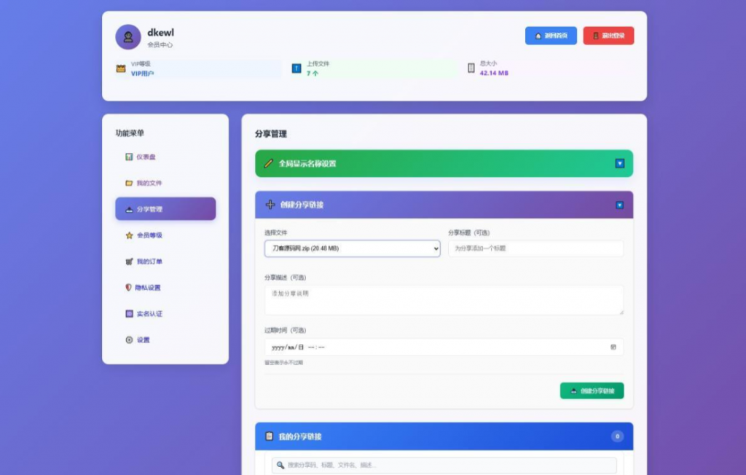Open the 选择文件 file dropdown
The width and height of the screenshot is (746, 475).
coord(352,248)
